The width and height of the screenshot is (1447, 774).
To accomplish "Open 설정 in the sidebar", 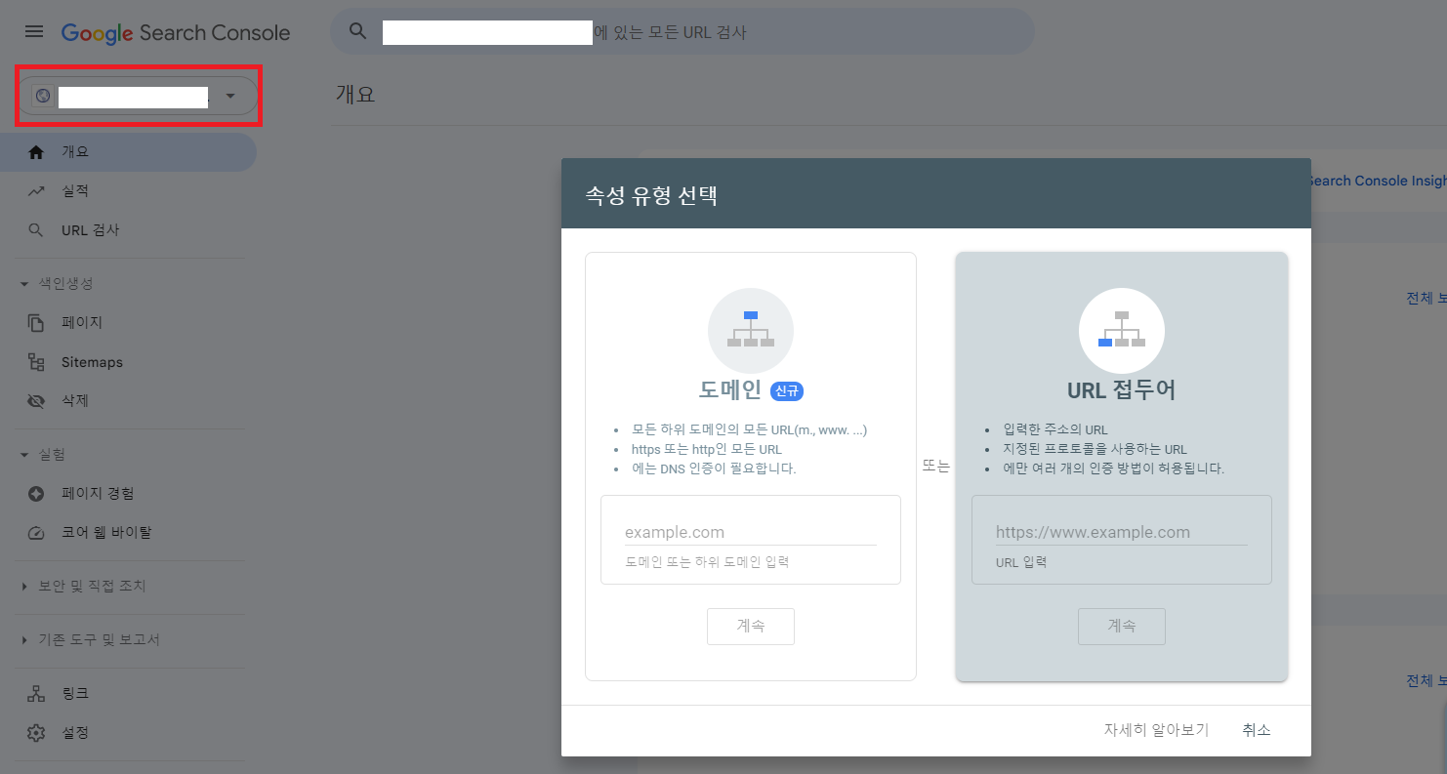I will pos(128,733).
